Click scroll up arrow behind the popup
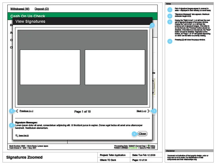 pos(153,81)
